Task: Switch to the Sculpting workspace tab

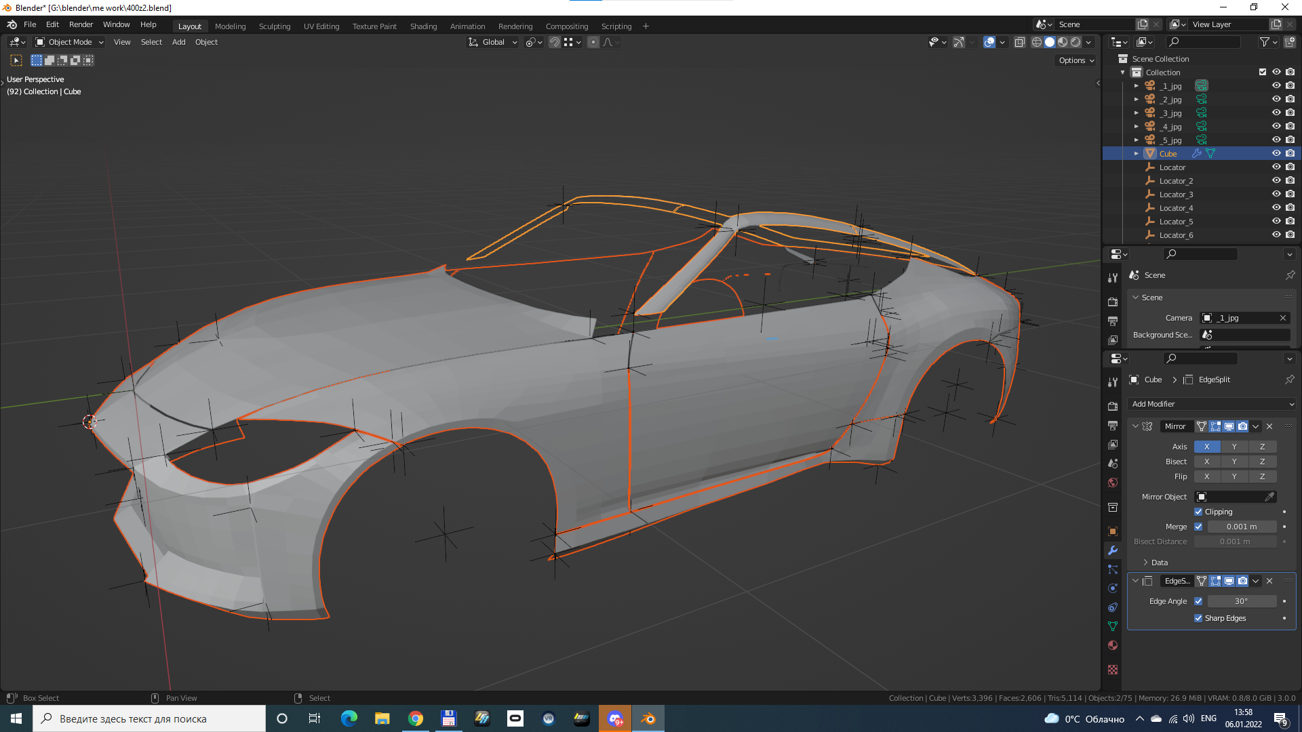Action: 274,26
